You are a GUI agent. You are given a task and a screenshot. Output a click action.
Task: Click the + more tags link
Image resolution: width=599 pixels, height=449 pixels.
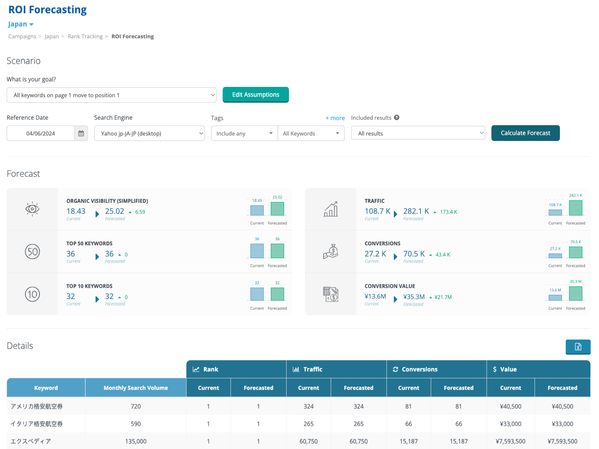[x=335, y=118]
